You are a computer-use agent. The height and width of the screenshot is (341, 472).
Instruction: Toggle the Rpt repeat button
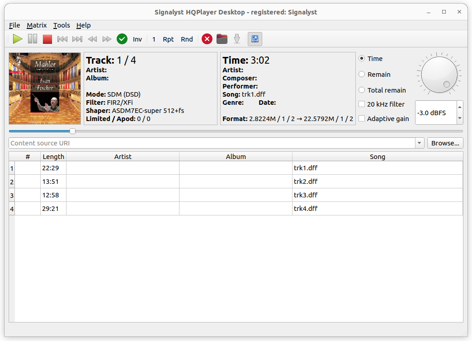pos(168,39)
